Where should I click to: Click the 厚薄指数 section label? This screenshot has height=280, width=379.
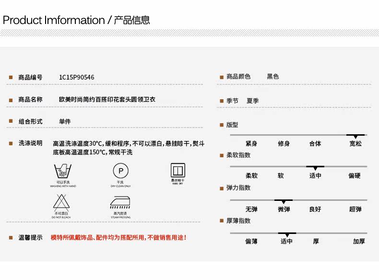(238, 221)
